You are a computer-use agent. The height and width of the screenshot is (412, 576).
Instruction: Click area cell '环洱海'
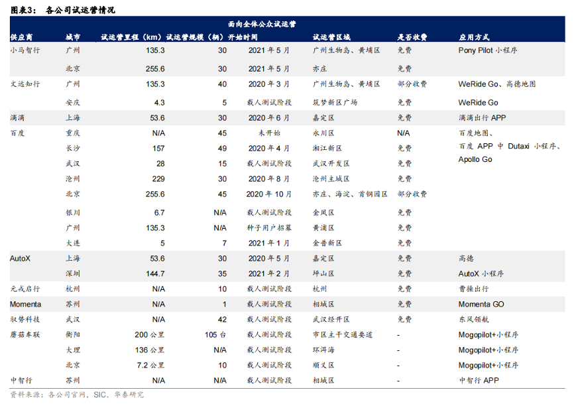pos(323,350)
